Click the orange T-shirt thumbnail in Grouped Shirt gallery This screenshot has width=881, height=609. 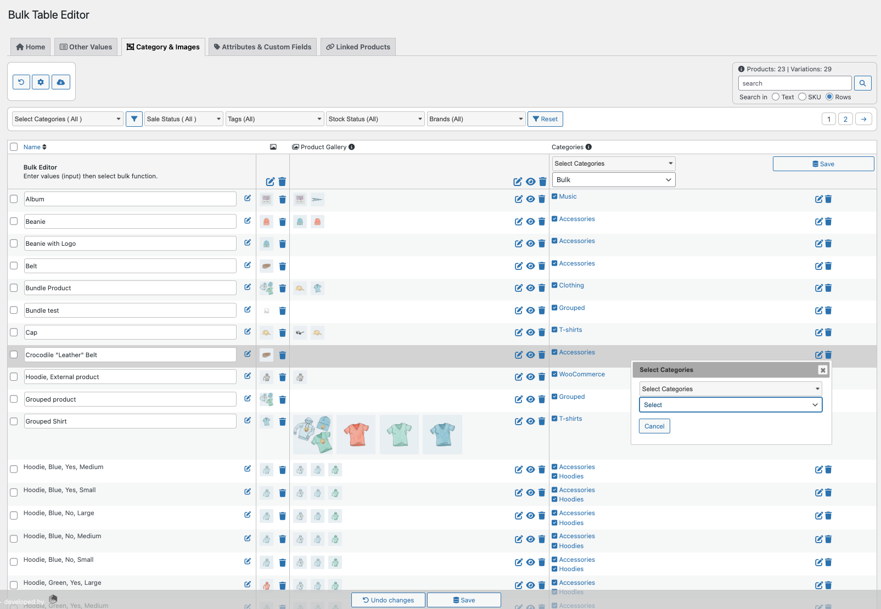point(356,434)
